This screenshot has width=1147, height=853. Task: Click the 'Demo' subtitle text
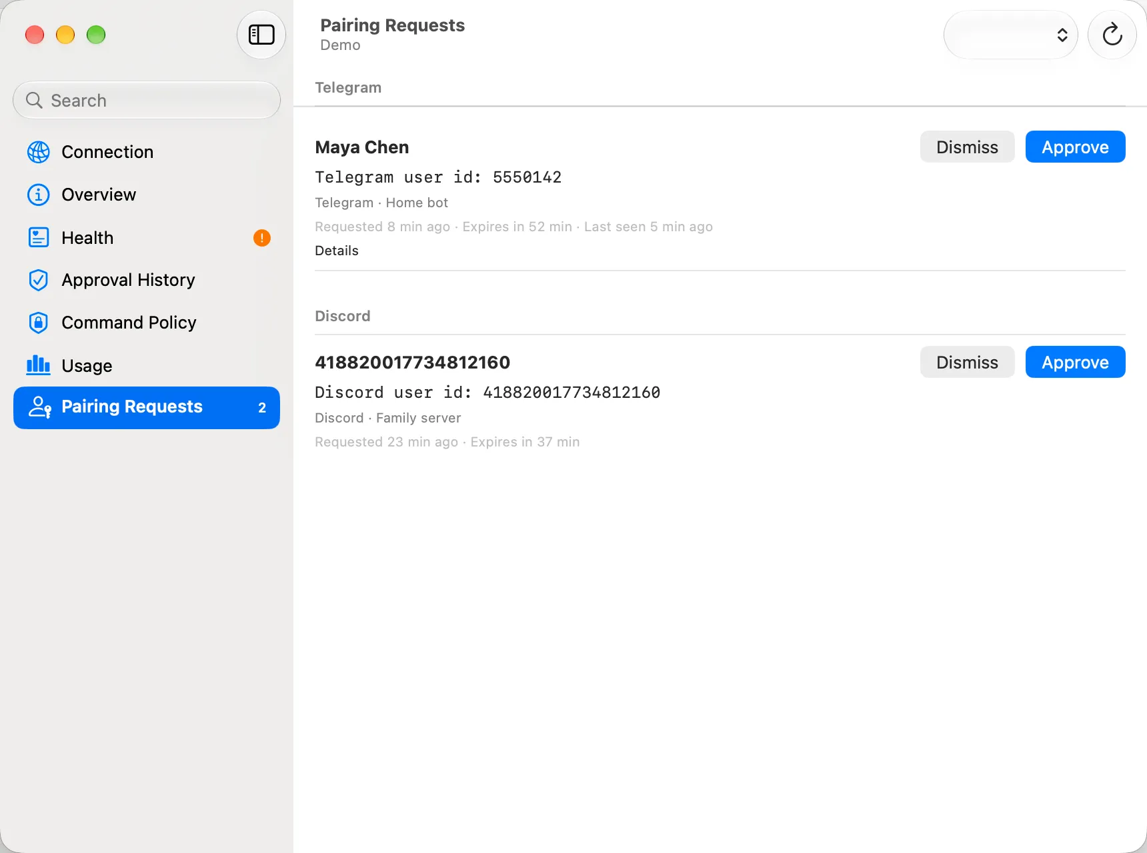[x=340, y=45]
